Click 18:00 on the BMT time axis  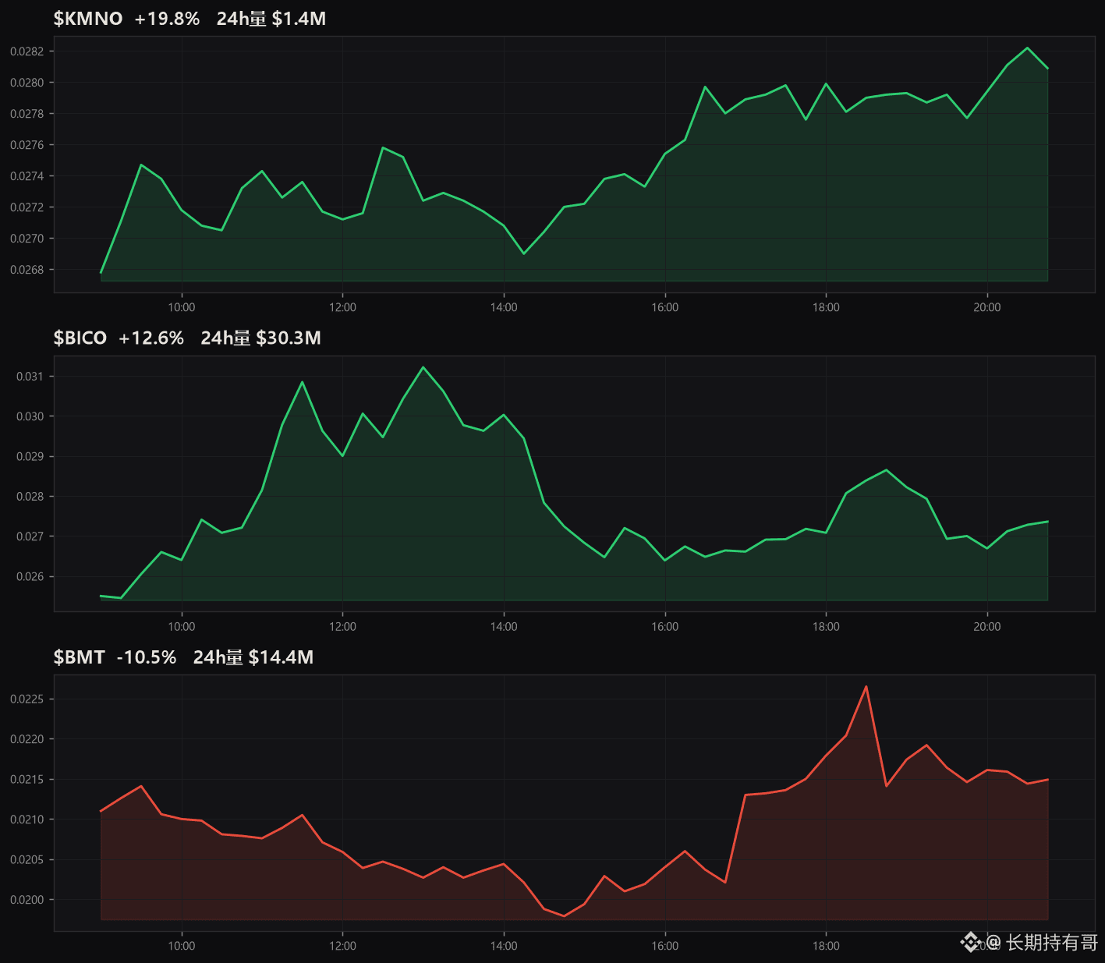coord(826,946)
